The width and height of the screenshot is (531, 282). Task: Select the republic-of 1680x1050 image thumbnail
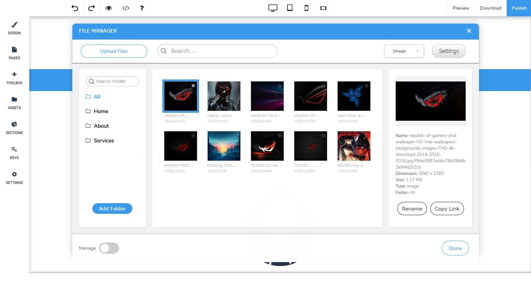point(311,96)
